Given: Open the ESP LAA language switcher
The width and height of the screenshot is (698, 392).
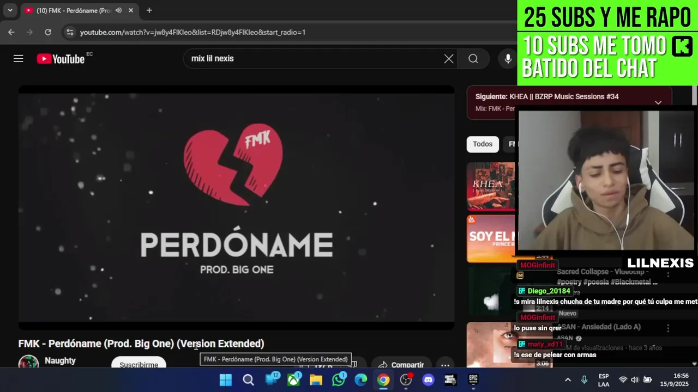Looking at the screenshot, I should coord(604,379).
